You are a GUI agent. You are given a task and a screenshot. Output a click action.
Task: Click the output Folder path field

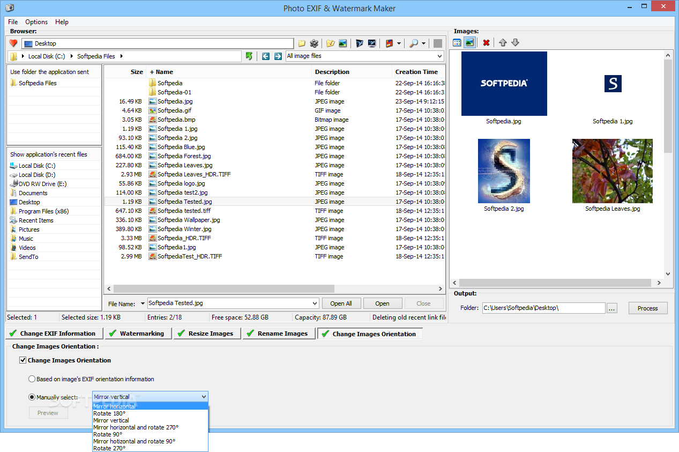[543, 308]
